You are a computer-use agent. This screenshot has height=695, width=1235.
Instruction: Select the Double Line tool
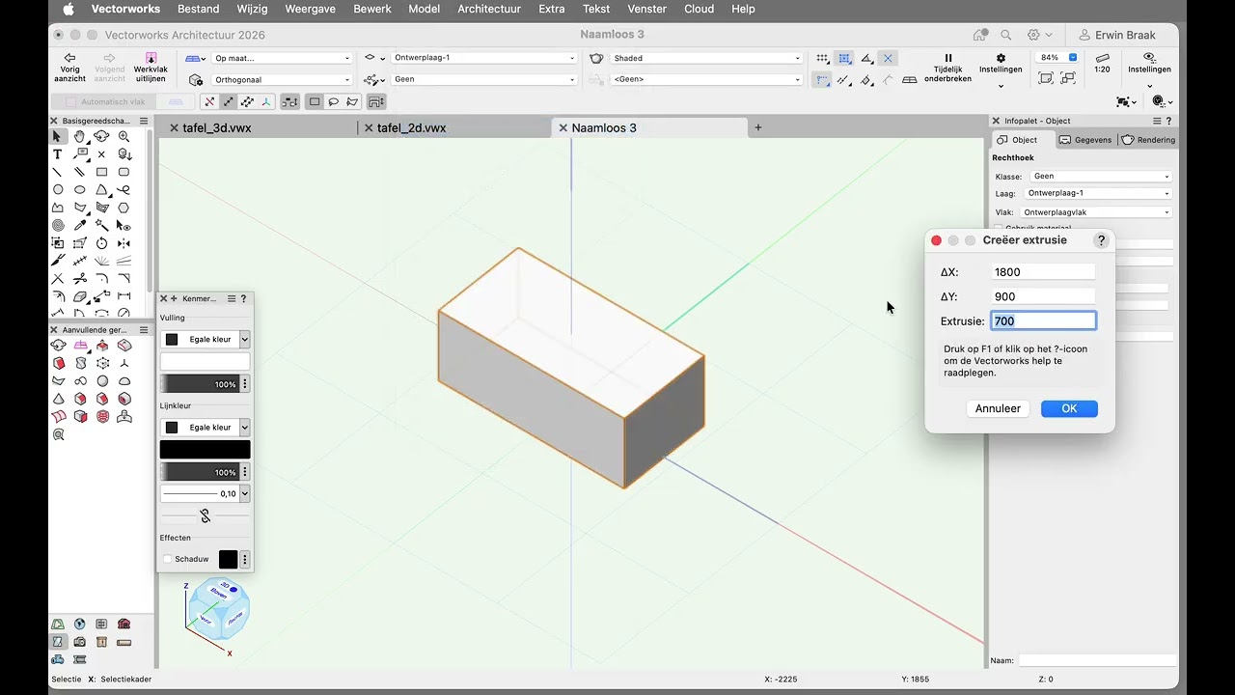pos(79,172)
